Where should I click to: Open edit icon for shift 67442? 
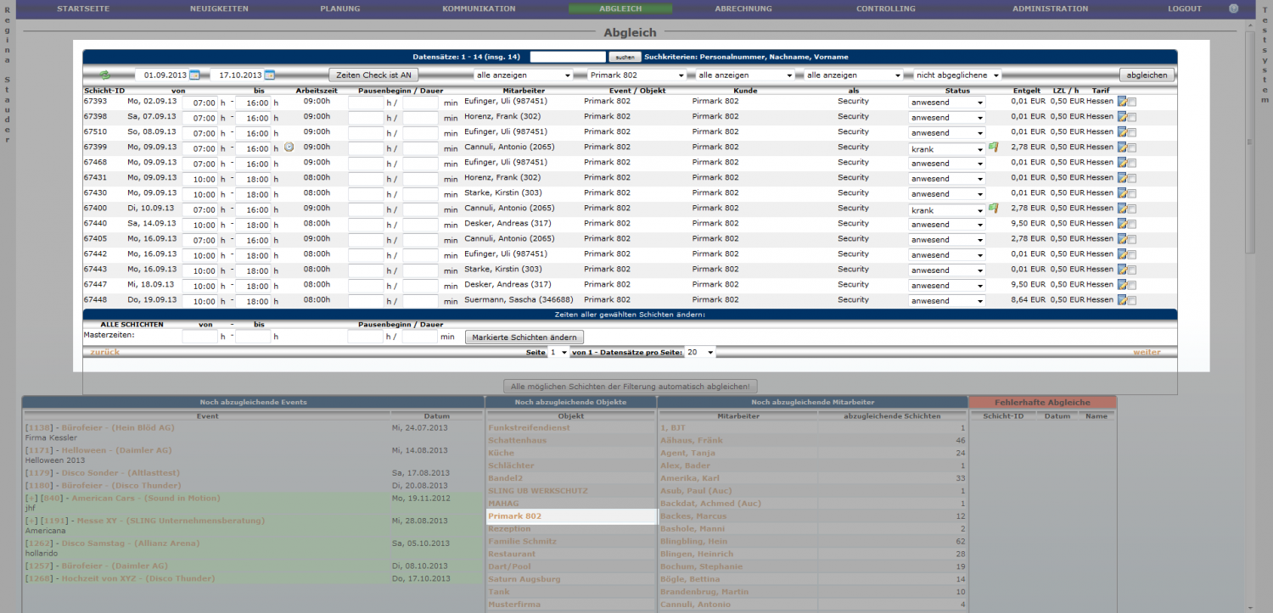[x=1122, y=254]
